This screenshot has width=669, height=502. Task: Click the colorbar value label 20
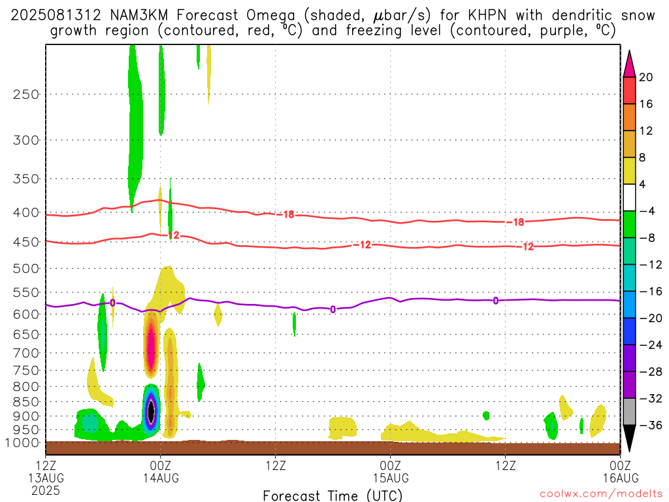click(646, 77)
